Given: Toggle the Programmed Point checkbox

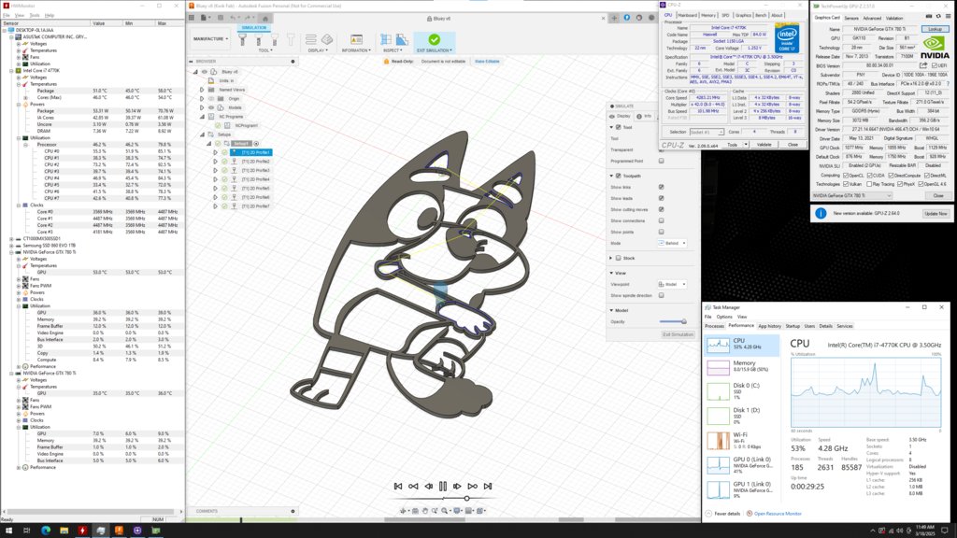Looking at the screenshot, I should pyautogui.click(x=661, y=161).
